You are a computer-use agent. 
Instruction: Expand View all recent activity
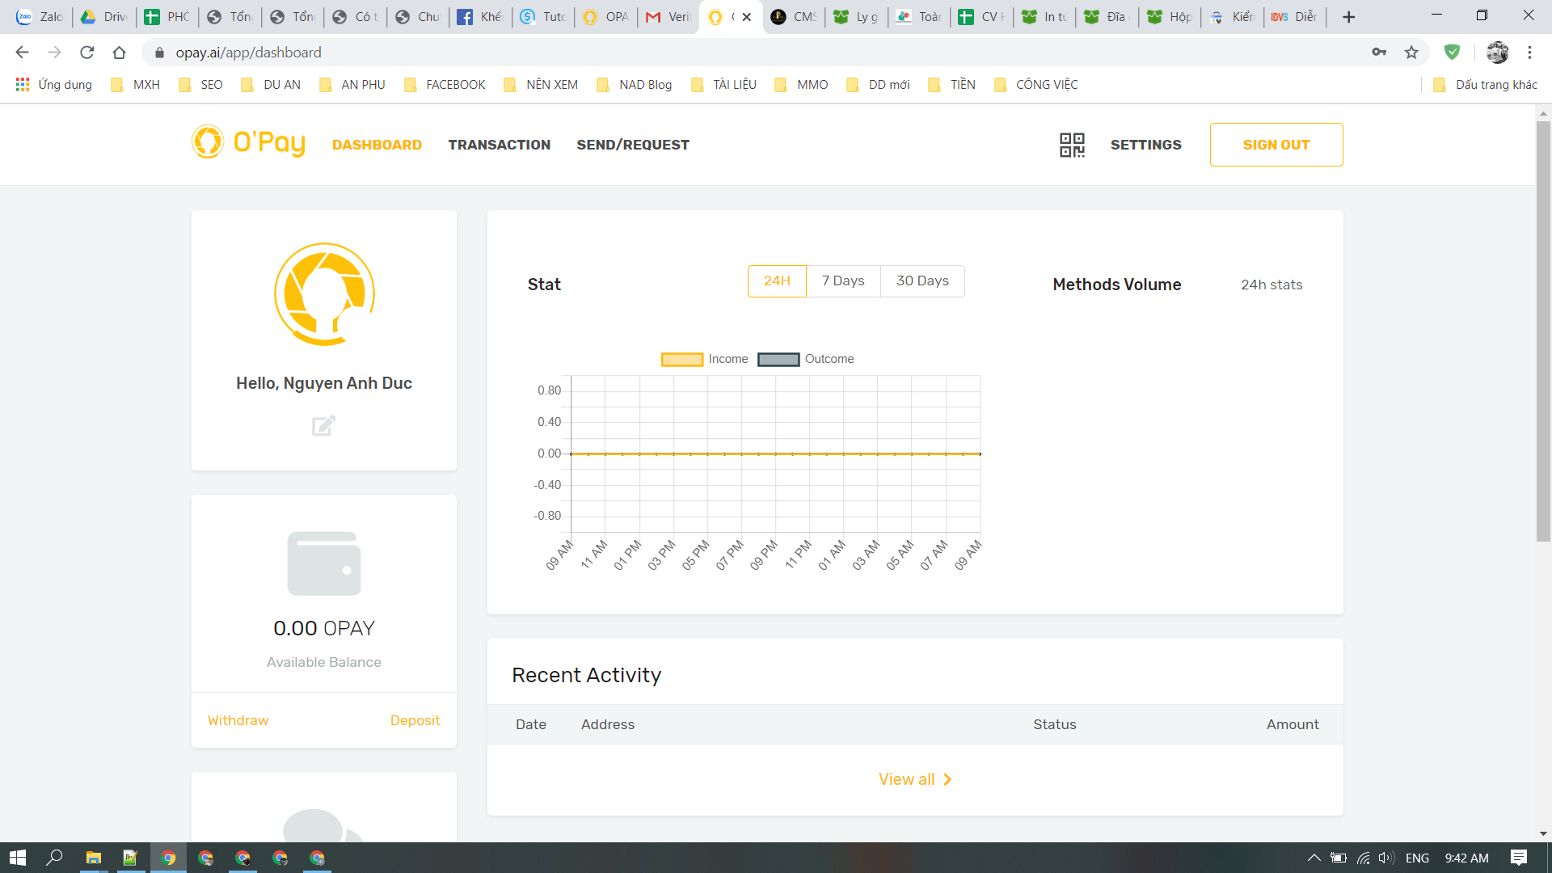(x=915, y=779)
